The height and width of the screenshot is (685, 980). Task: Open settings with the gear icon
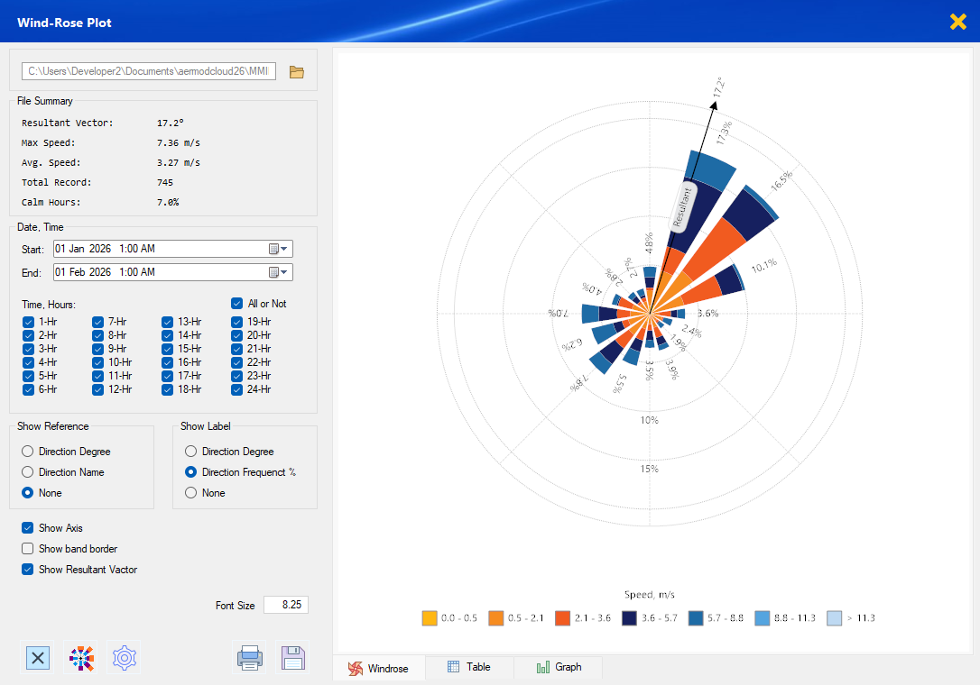coord(125,658)
